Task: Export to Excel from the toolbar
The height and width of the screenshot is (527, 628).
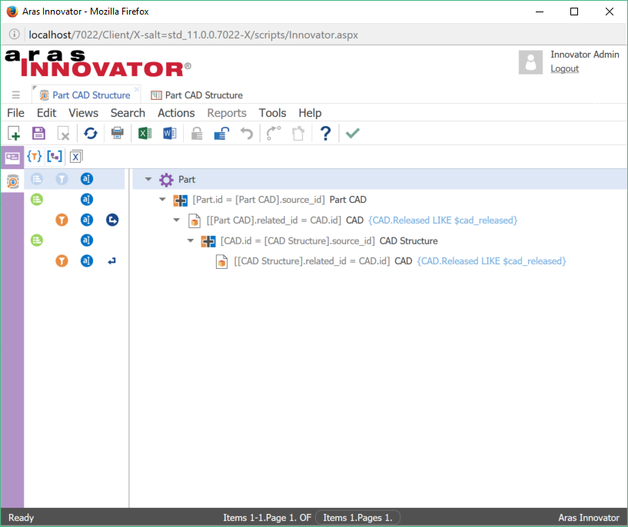Action: 145,134
